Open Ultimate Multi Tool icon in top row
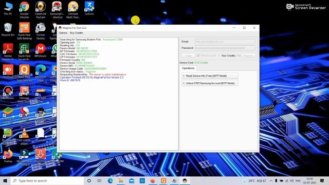The width and height of the screenshot is (329, 185). pyautogui.click(x=73, y=10)
